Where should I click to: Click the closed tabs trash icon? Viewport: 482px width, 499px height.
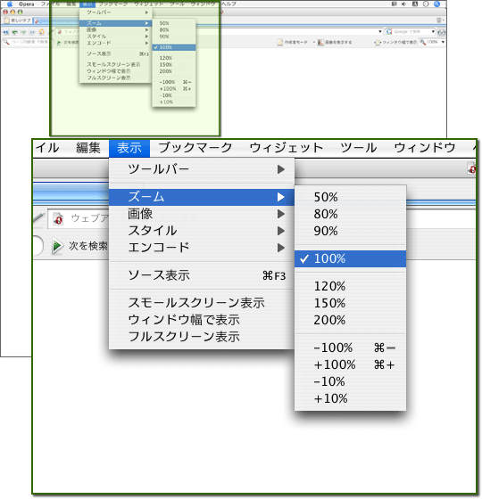click(x=439, y=20)
